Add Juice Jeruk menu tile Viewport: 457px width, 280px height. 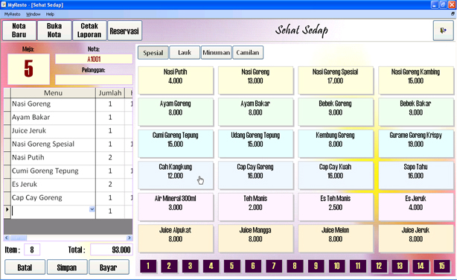[416, 238]
